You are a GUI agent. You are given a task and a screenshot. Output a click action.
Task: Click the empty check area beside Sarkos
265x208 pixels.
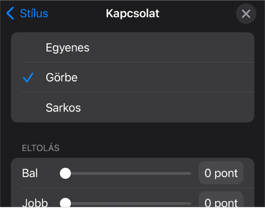point(28,108)
